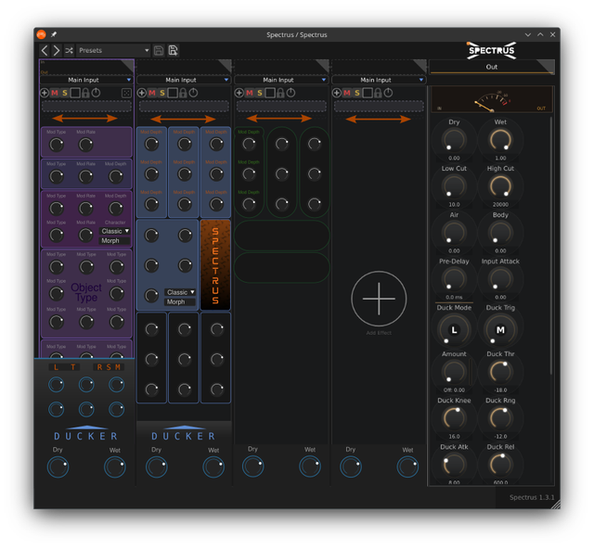Open fourth strip's Main Input dropdown
The image size is (594, 549).
379,80
